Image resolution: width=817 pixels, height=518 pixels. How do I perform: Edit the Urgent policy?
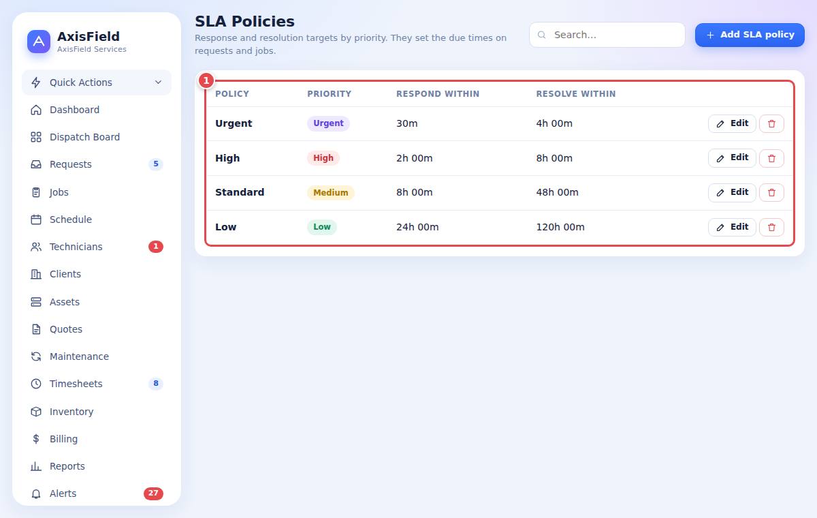tap(732, 123)
